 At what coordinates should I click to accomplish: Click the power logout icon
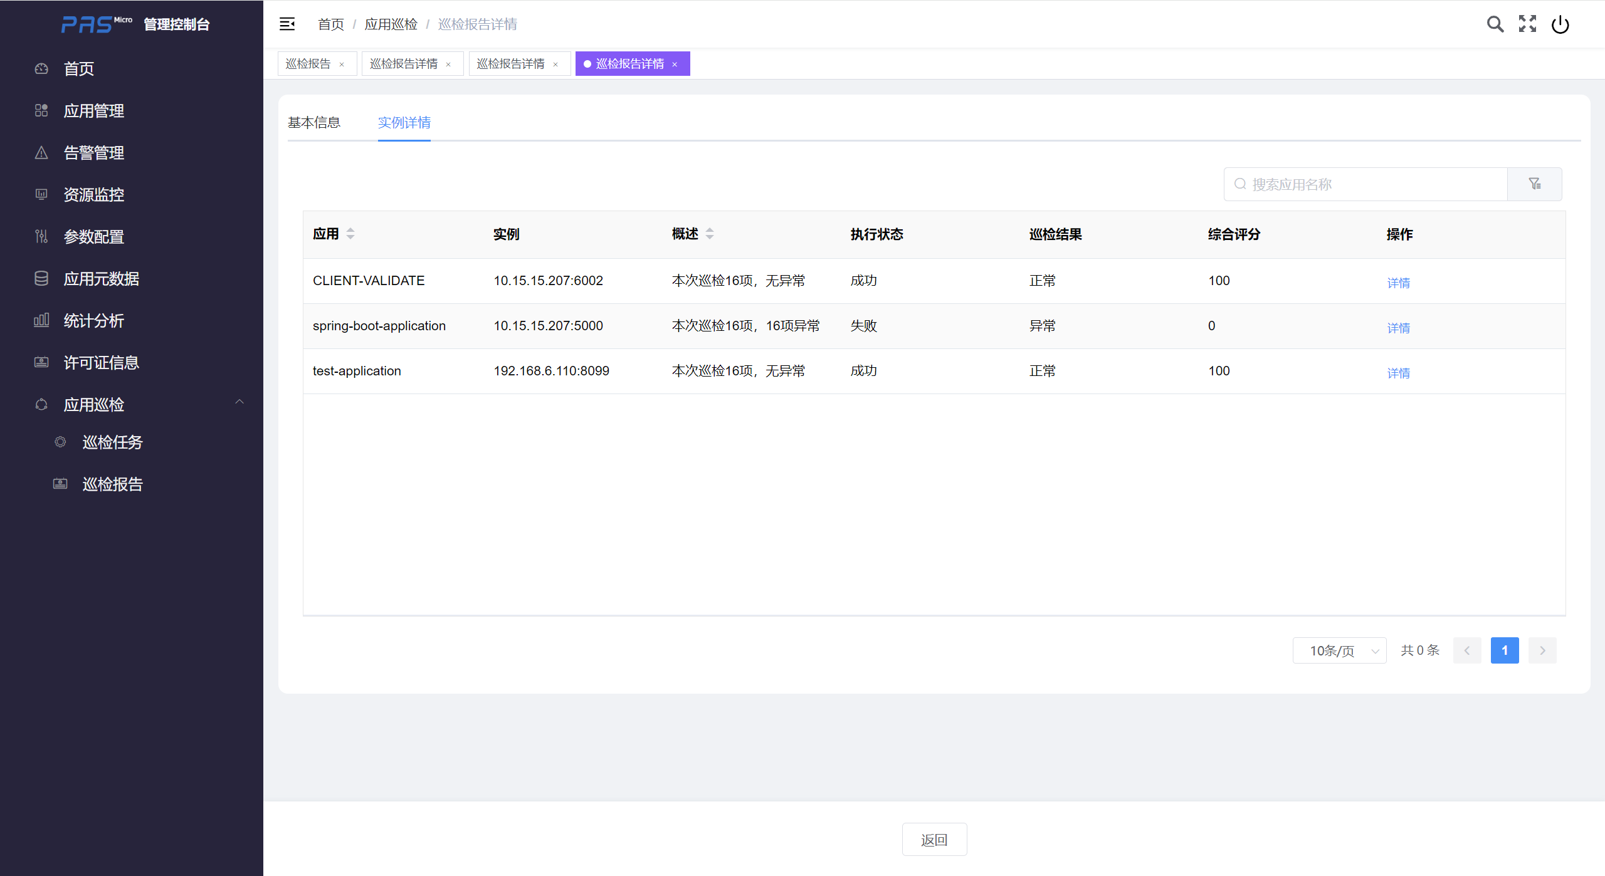coord(1560,24)
